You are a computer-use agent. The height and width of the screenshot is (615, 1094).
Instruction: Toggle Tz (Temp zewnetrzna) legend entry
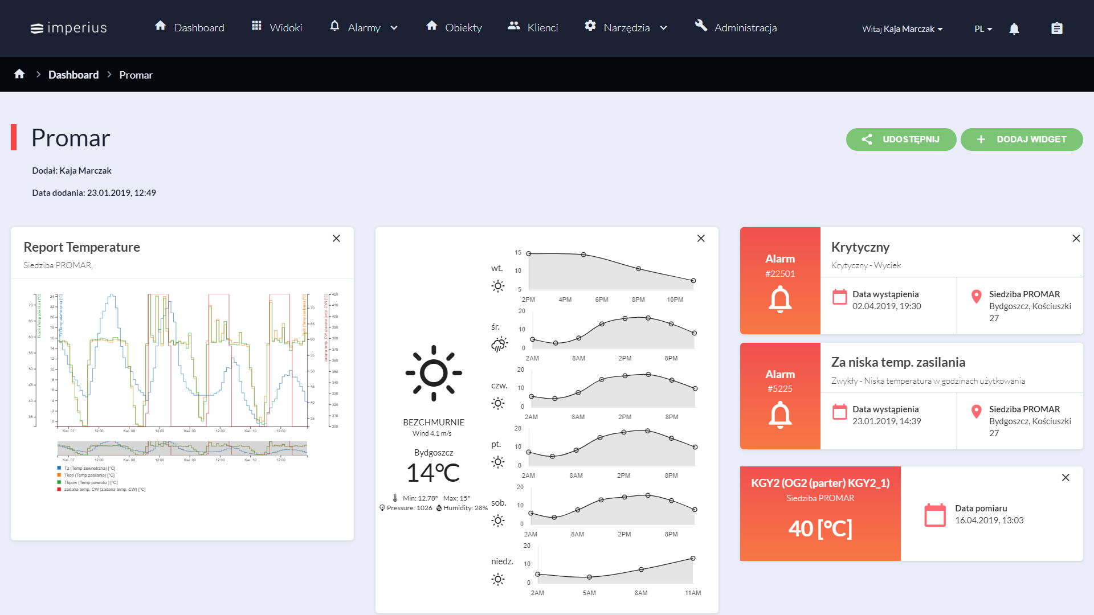pos(86,468)
